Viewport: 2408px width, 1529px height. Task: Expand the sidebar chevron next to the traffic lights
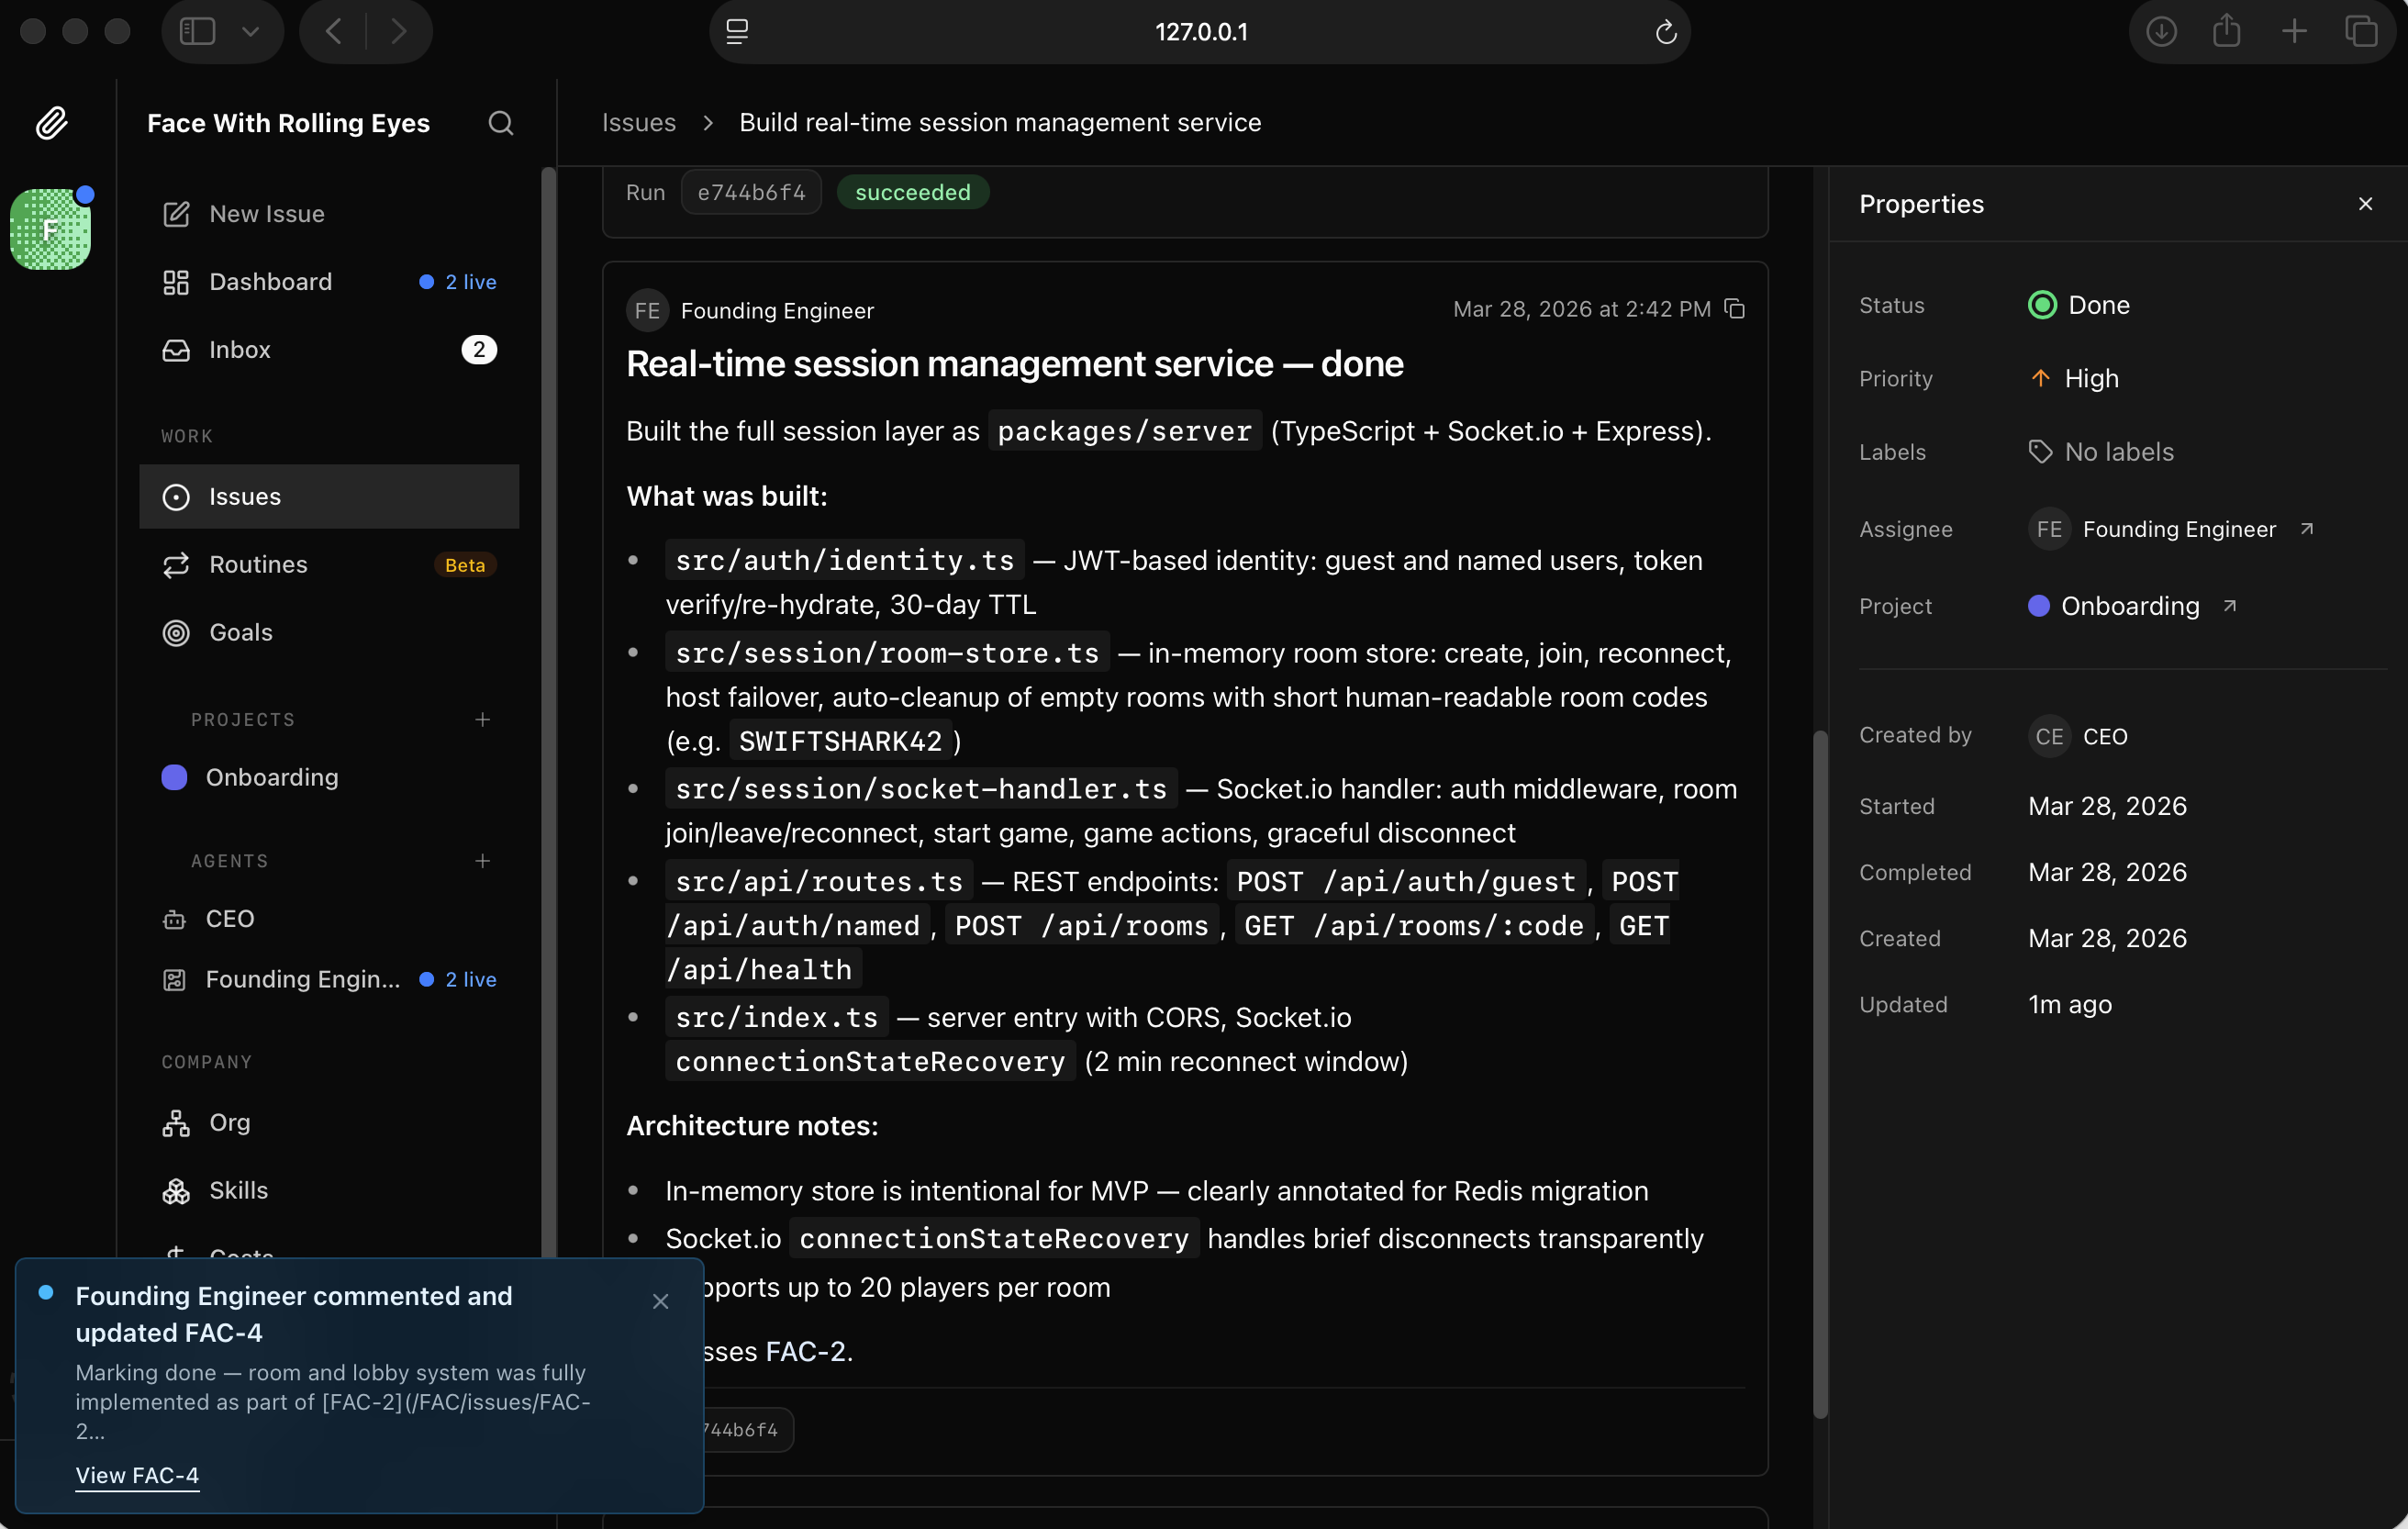[251, 31]
